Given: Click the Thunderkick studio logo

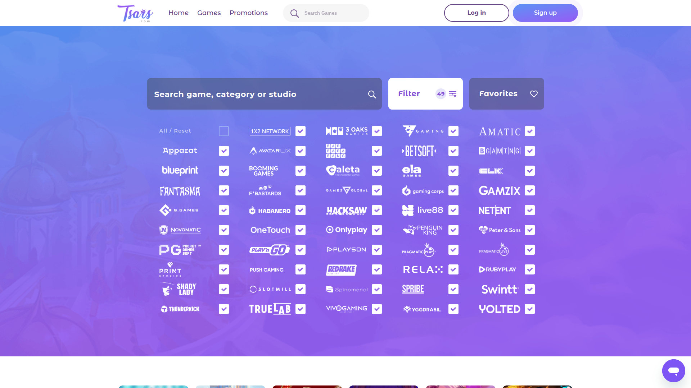Looking at the screenshot, I should (x=180, y=309).
